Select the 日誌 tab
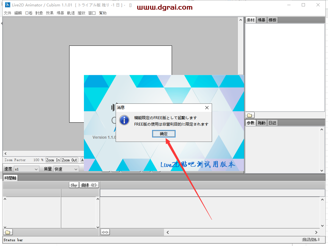The height and width of the screenshot is (246, 328). pos(272,123)
